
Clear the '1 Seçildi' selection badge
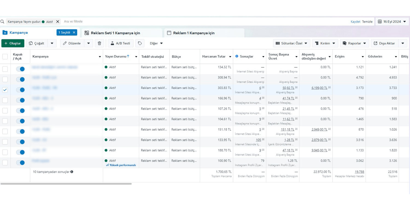coord(74,32)
